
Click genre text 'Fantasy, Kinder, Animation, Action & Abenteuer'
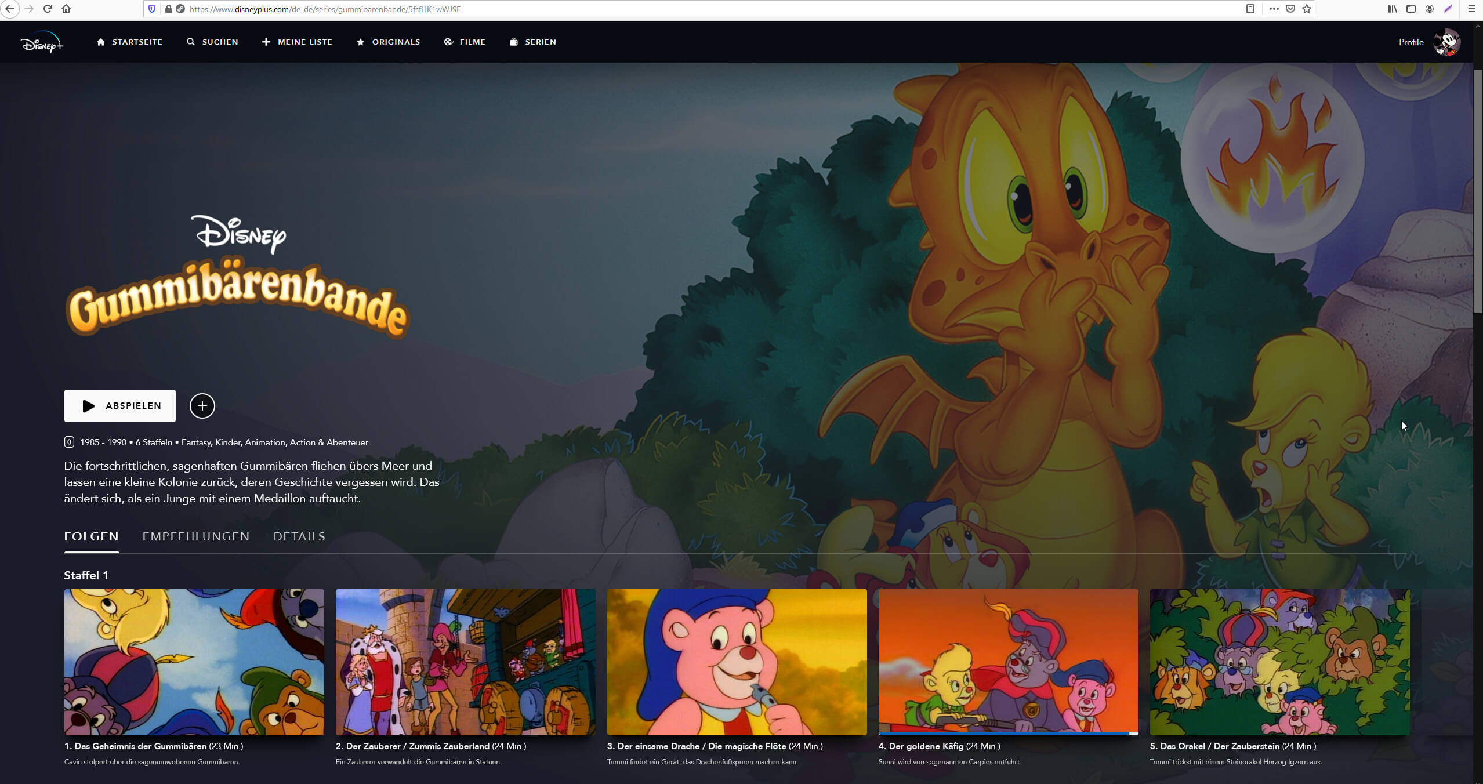275,442
